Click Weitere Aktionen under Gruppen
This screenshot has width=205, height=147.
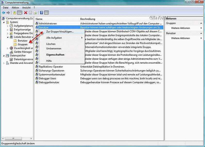point(181,28)
